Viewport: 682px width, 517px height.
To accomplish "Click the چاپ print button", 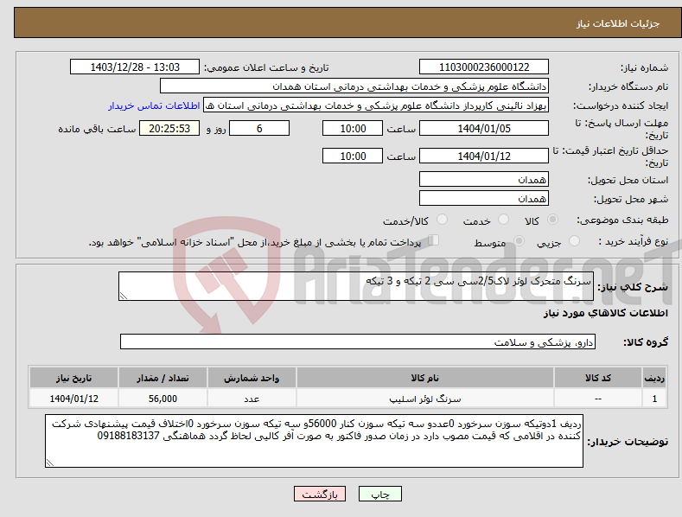I will tap(380, 494).
